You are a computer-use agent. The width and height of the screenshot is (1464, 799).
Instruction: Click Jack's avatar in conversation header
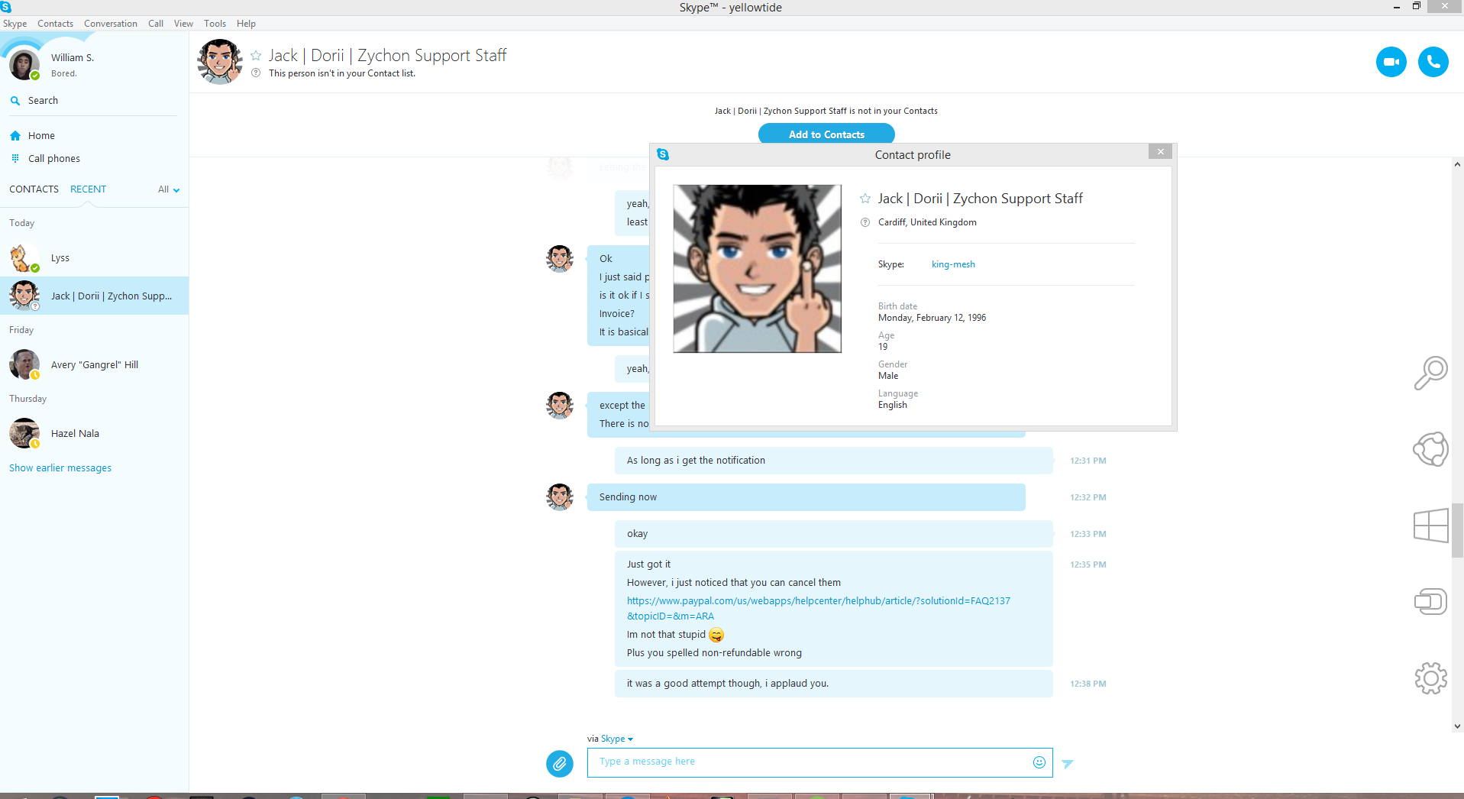[x=220, y=62]
